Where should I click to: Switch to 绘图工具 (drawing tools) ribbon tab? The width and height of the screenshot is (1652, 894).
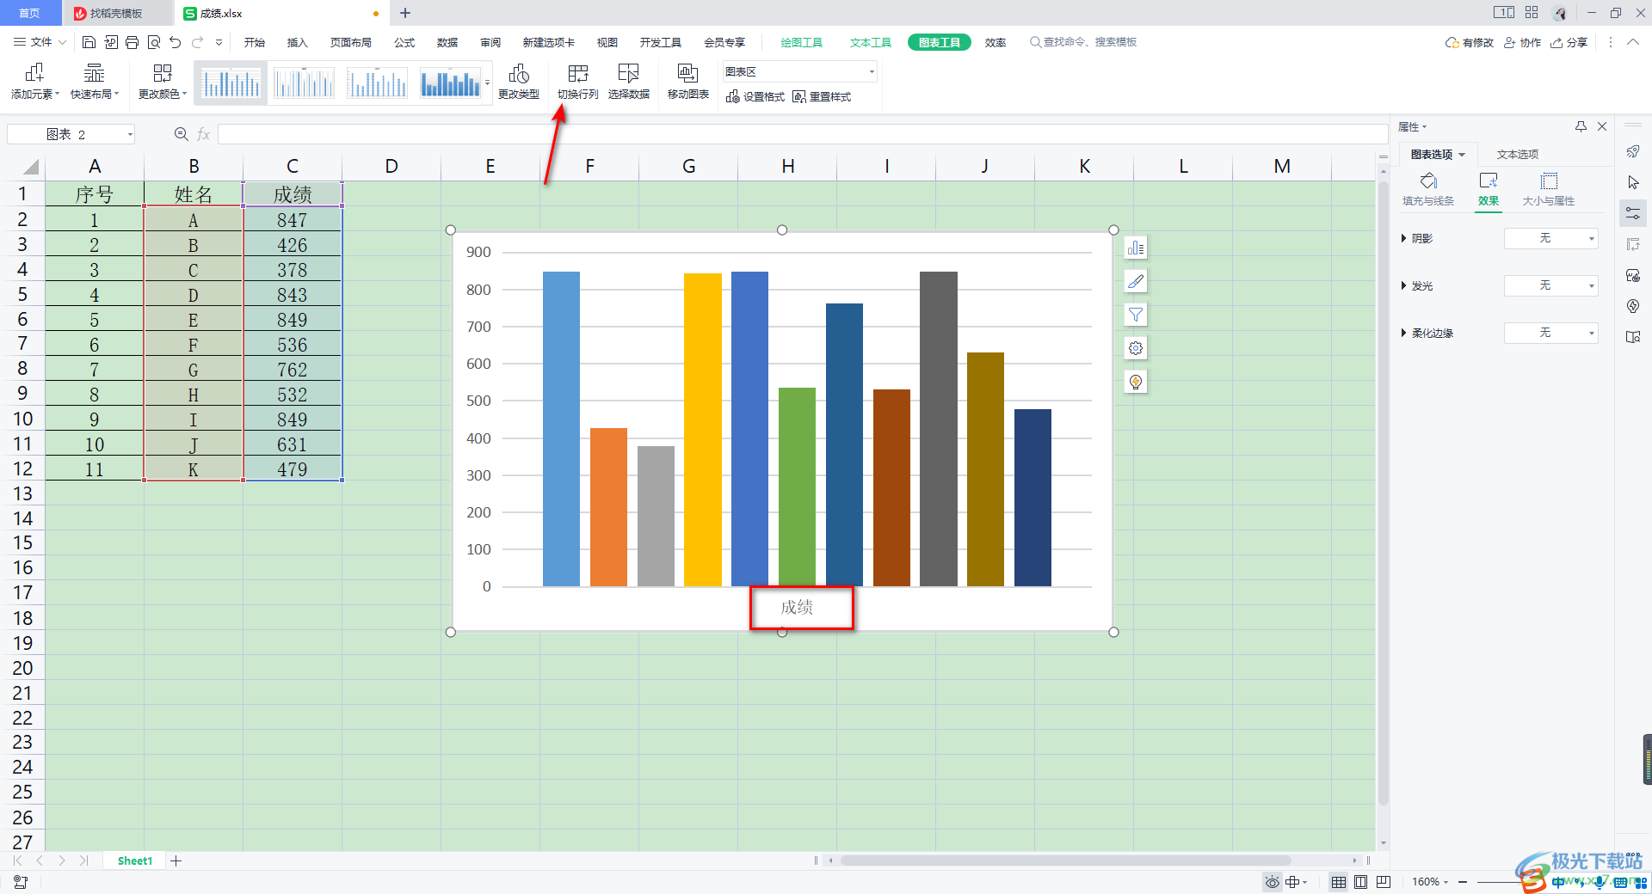coord(802,42)
